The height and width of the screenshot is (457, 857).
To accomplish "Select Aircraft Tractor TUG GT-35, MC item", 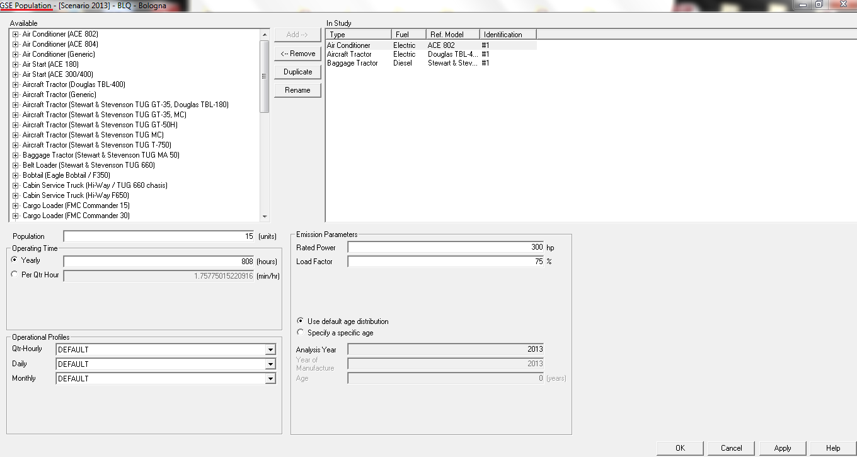I will coord(105,115).
